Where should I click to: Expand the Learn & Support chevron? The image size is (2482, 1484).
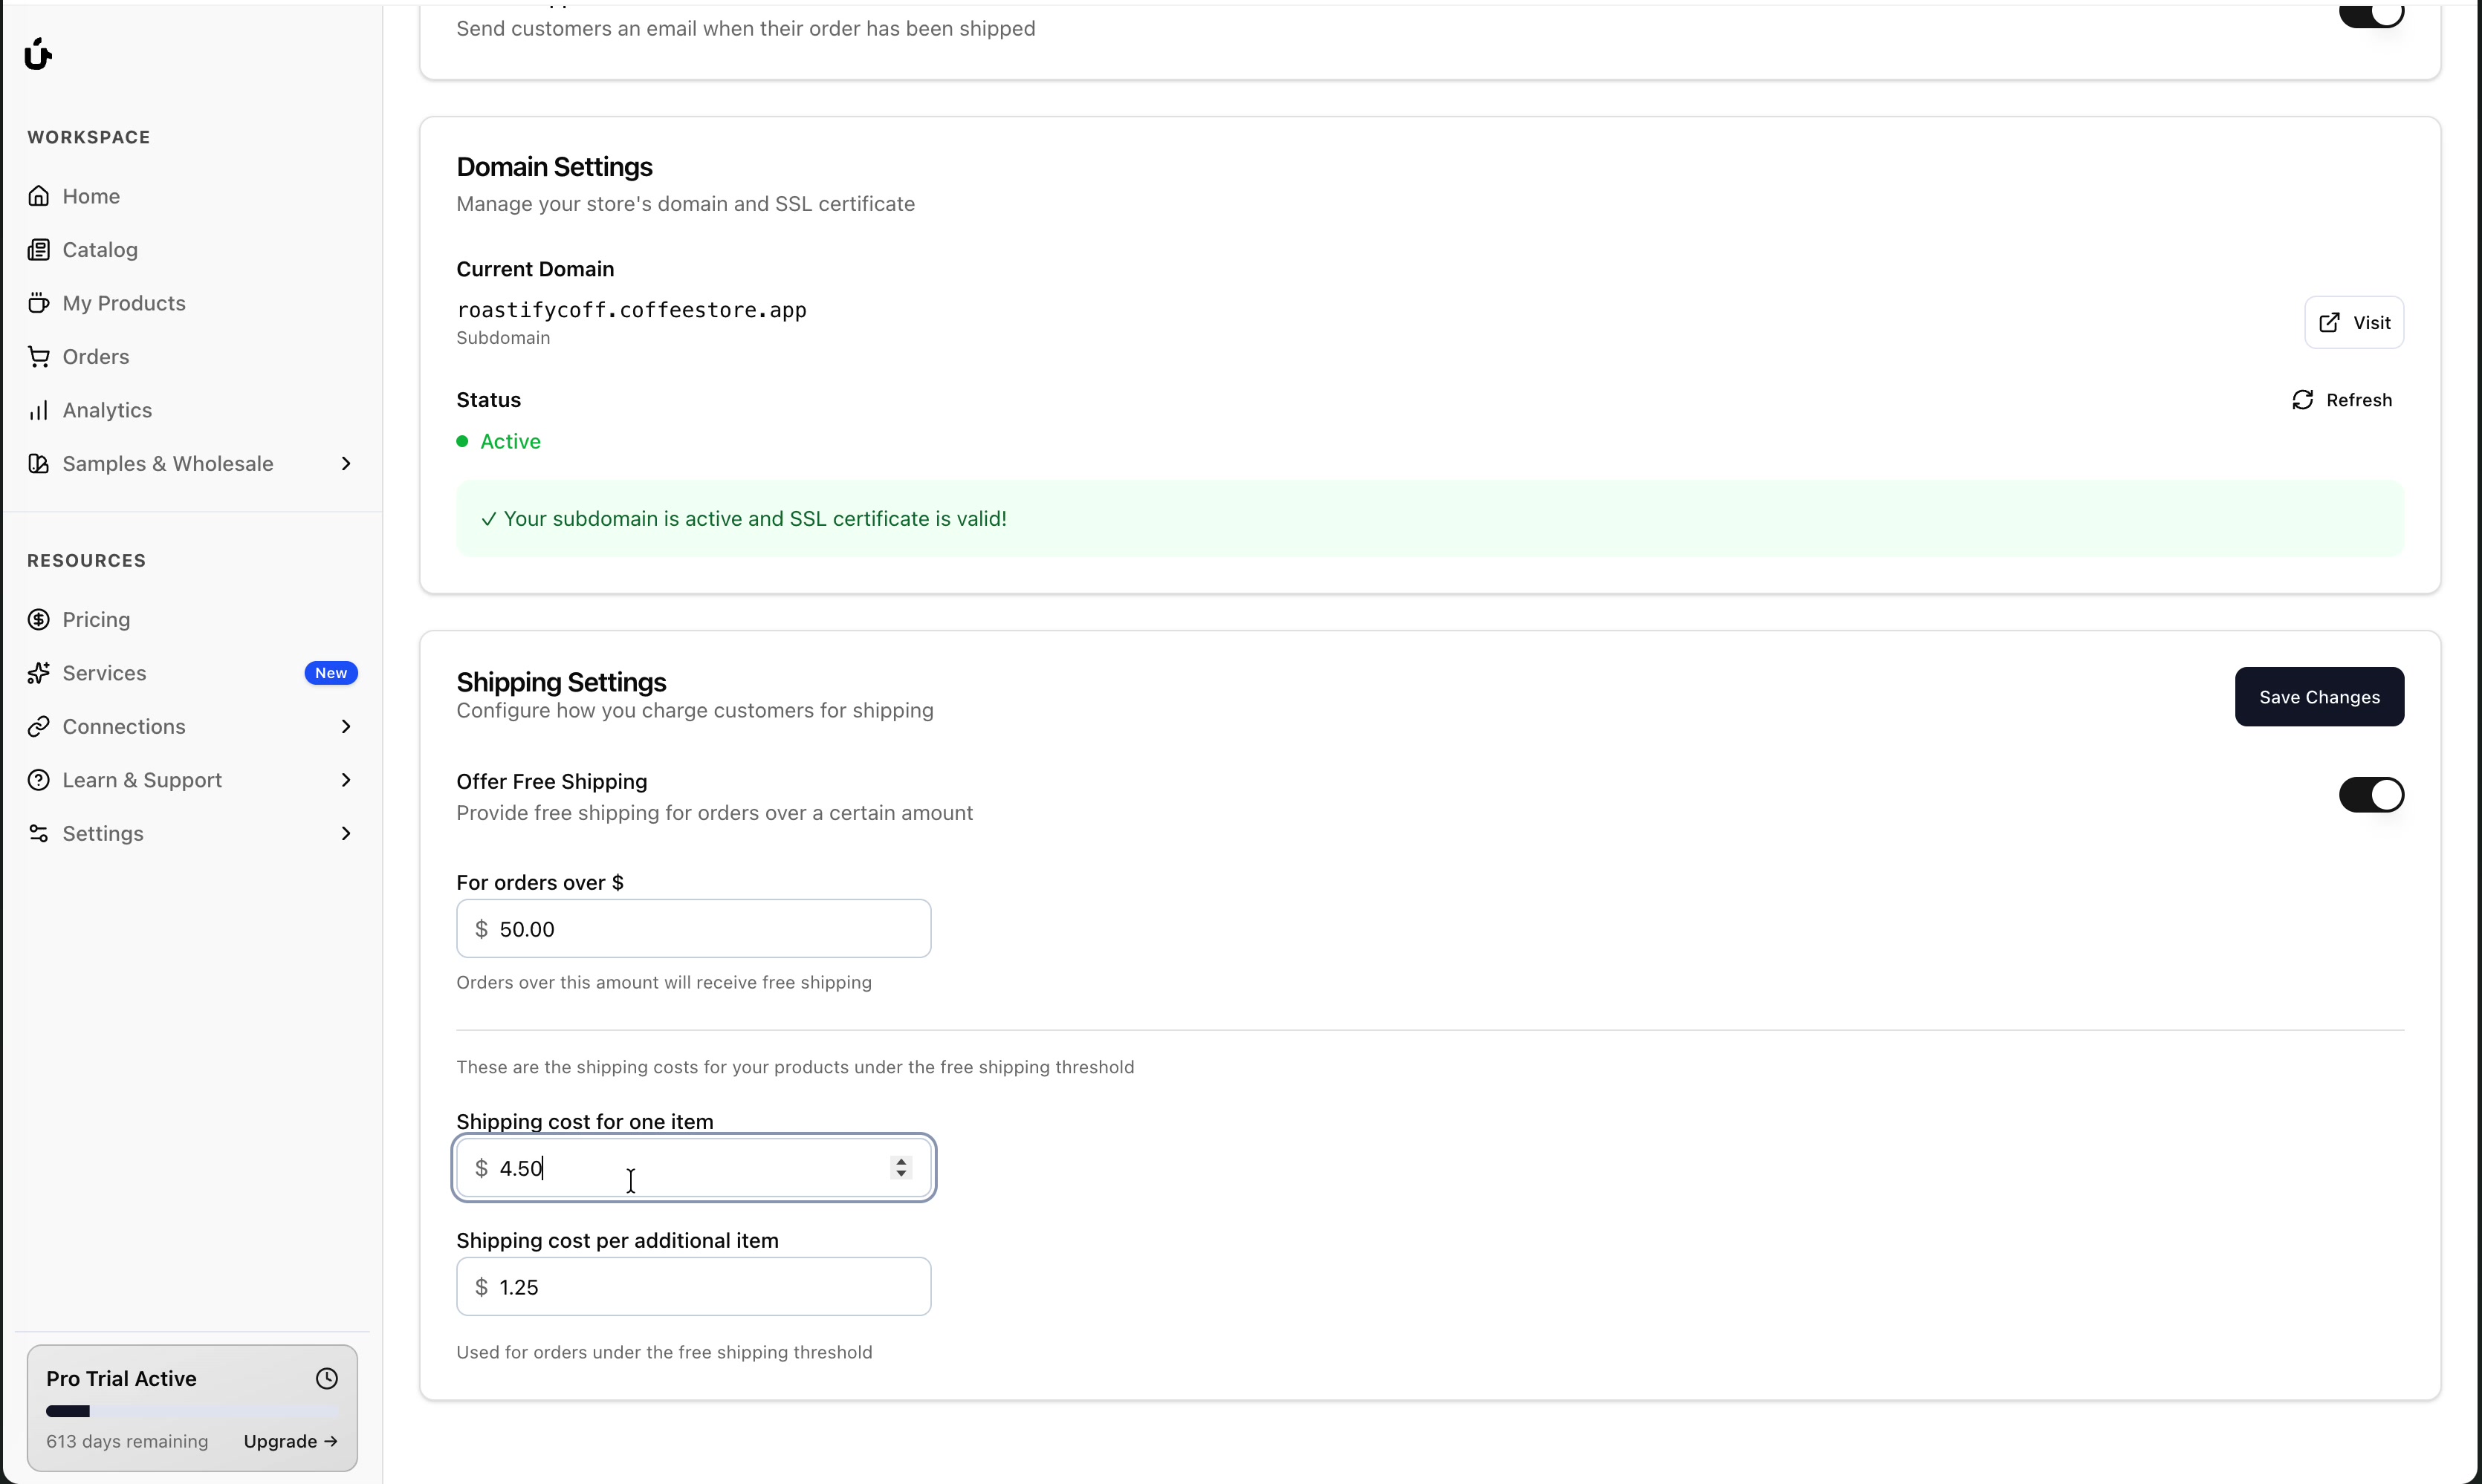346,780
